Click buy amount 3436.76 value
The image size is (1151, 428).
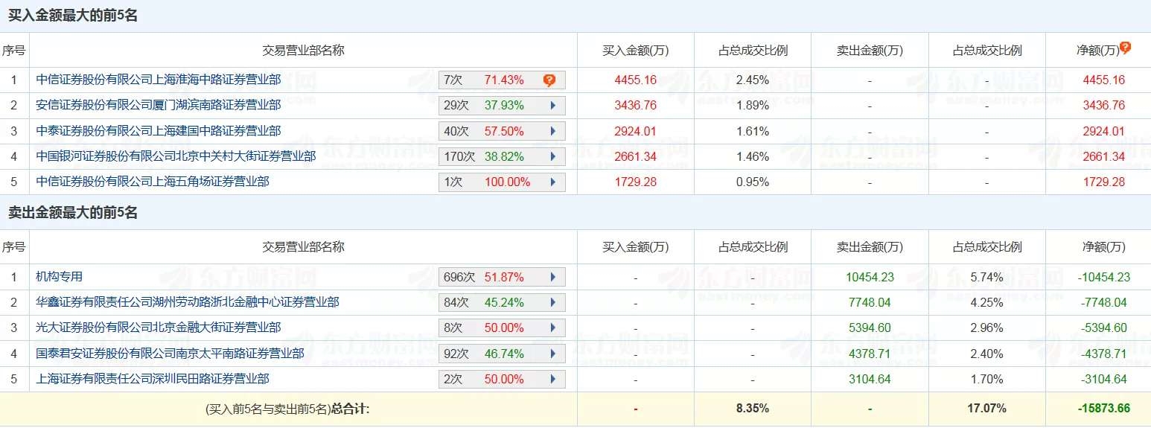click(635, 106)
